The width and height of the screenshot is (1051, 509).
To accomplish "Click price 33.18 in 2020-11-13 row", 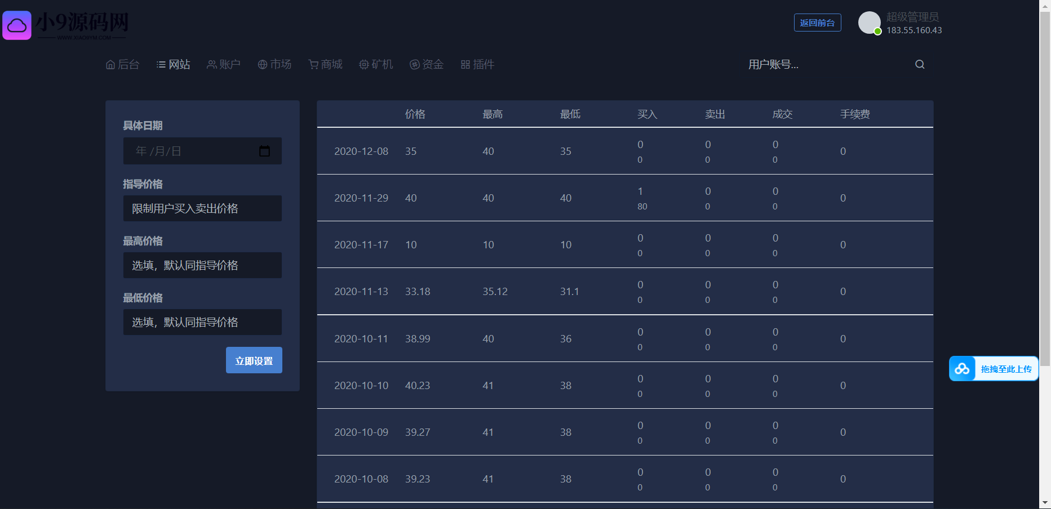I will click(418, 292).
